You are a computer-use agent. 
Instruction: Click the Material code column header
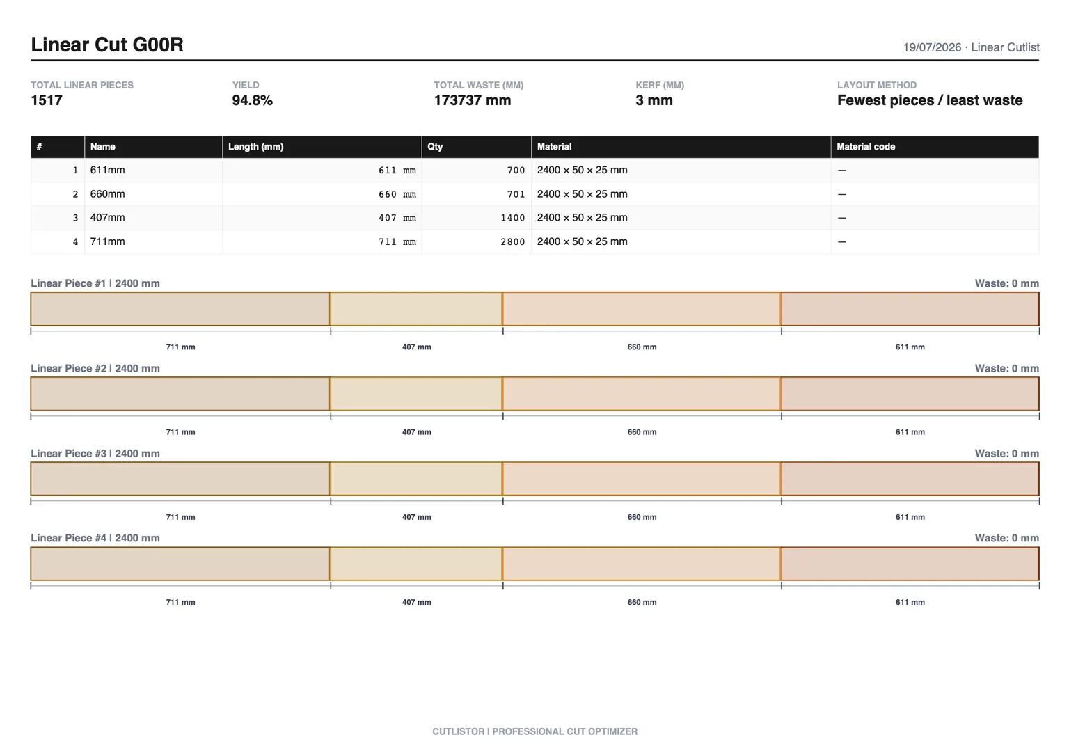[935, 147]
